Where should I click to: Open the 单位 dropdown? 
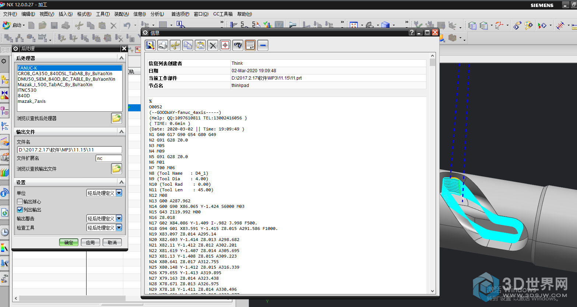(119, 193)
